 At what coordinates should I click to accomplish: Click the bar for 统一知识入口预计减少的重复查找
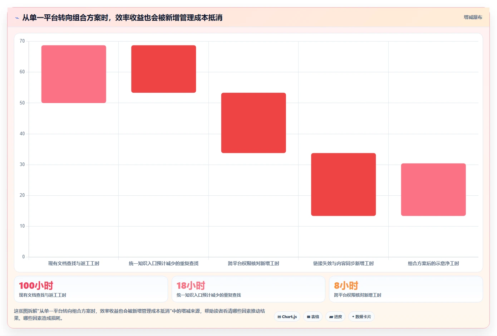(x=163, y=69)
